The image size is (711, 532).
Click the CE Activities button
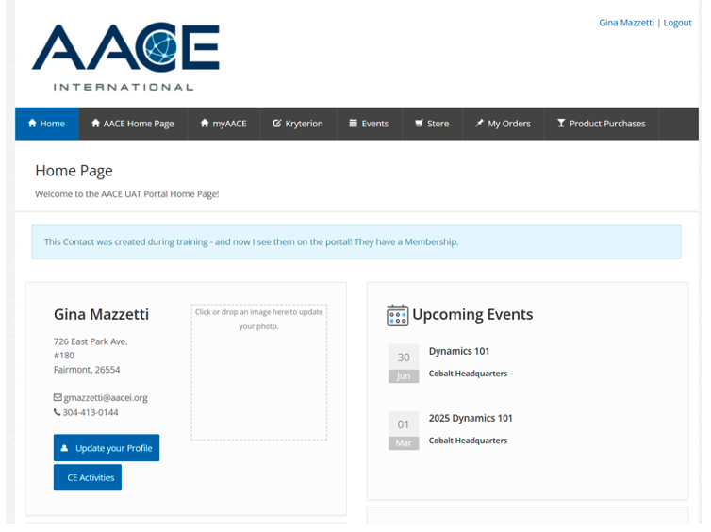click(x=88, y=477)
